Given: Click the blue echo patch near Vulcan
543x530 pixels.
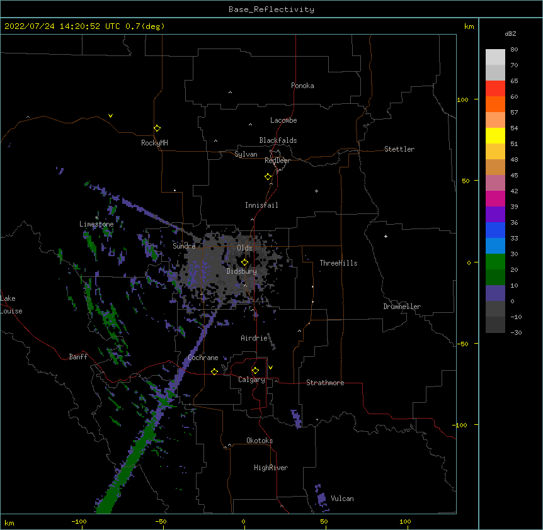Looking at the screenshot, I should coord(321,498).
